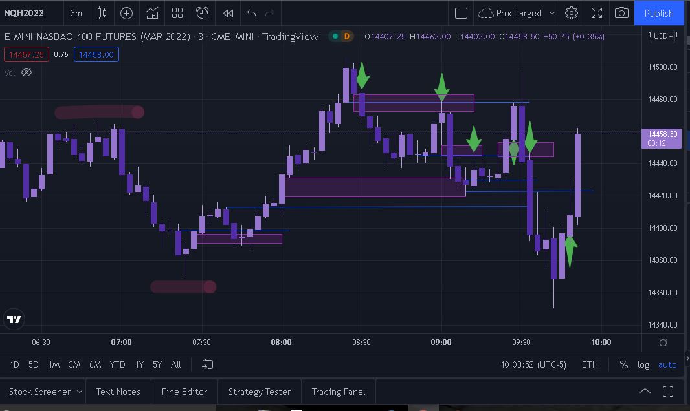Click the symbol title E-MINI NASDAQ-100 FUTURES
This screenshot has height=411, width=690.
tap(98, 36)
